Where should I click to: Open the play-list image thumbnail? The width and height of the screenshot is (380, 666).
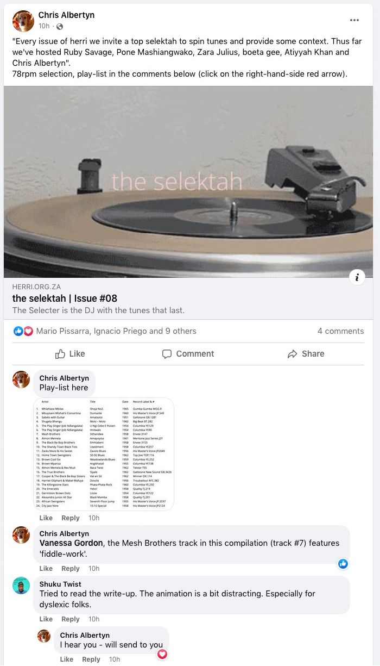point(104,454)
